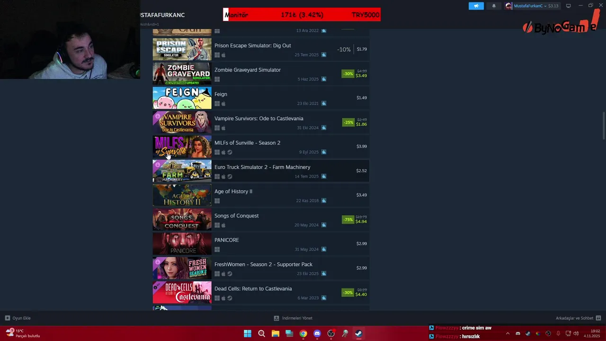
Task: Open Prison Escape Simulator: Dig Out thumbnail
Action: coord(182,49)
